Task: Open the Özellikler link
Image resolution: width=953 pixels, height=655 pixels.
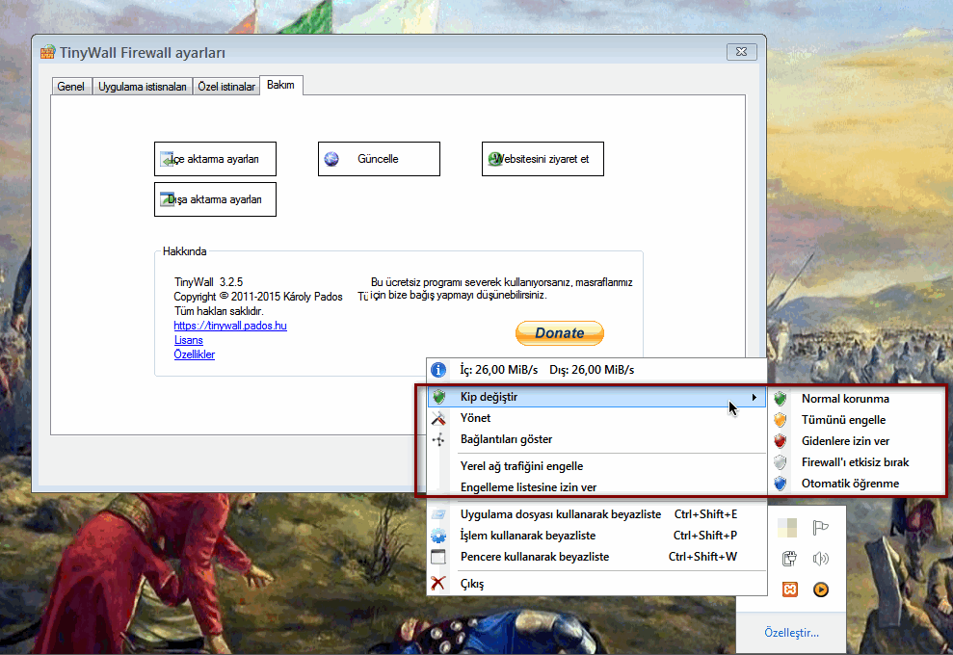Action: pos(195,354)
